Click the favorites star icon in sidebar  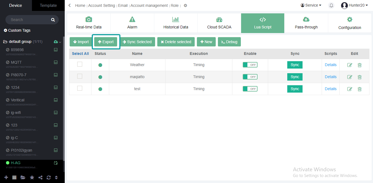32,178
